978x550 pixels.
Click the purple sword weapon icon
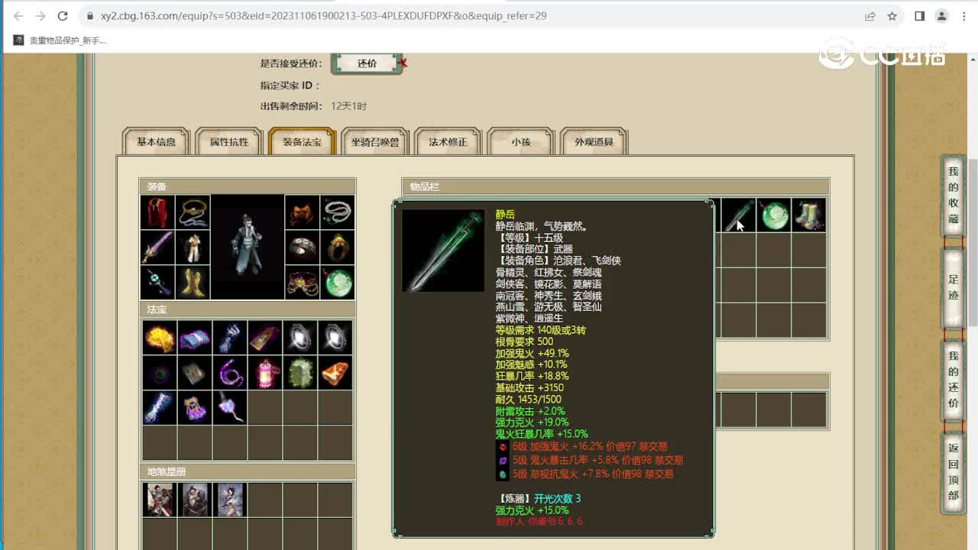(157, 247)
